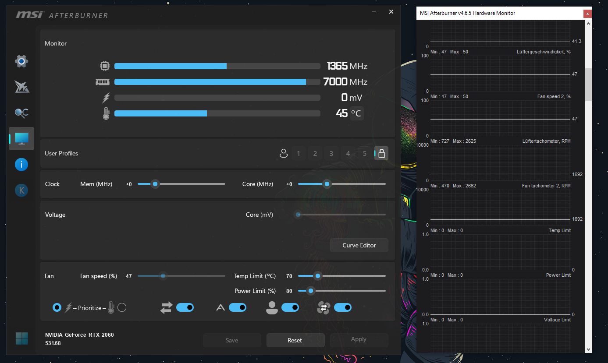
Task: Click the MSI dragon jet icon in sidebar
Action: (21, 87)
